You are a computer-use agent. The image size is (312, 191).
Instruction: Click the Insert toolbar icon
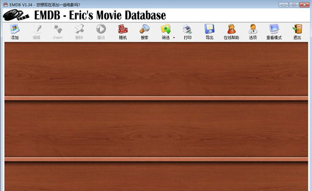point(58,29)
